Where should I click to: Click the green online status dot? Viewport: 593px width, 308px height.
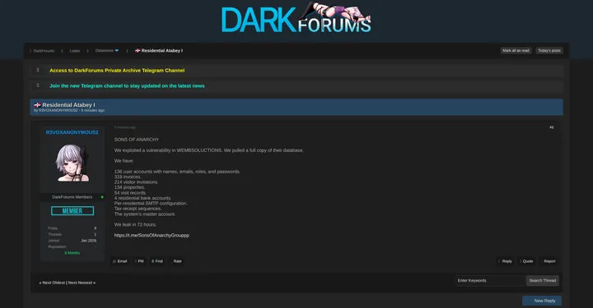tap(102, 197)
